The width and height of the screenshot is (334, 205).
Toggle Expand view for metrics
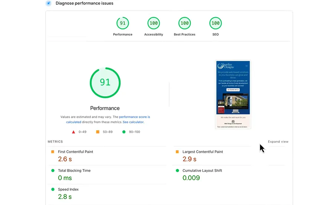point(278,142)
